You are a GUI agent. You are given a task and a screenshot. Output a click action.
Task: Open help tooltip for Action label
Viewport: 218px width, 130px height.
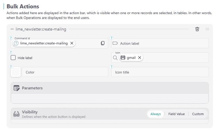(x=111, y=38)
